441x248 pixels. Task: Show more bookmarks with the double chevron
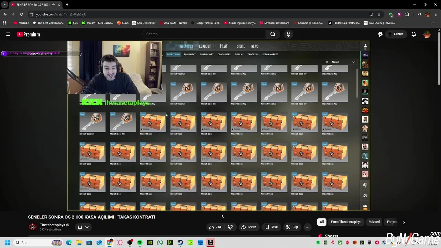coord(433,23)
